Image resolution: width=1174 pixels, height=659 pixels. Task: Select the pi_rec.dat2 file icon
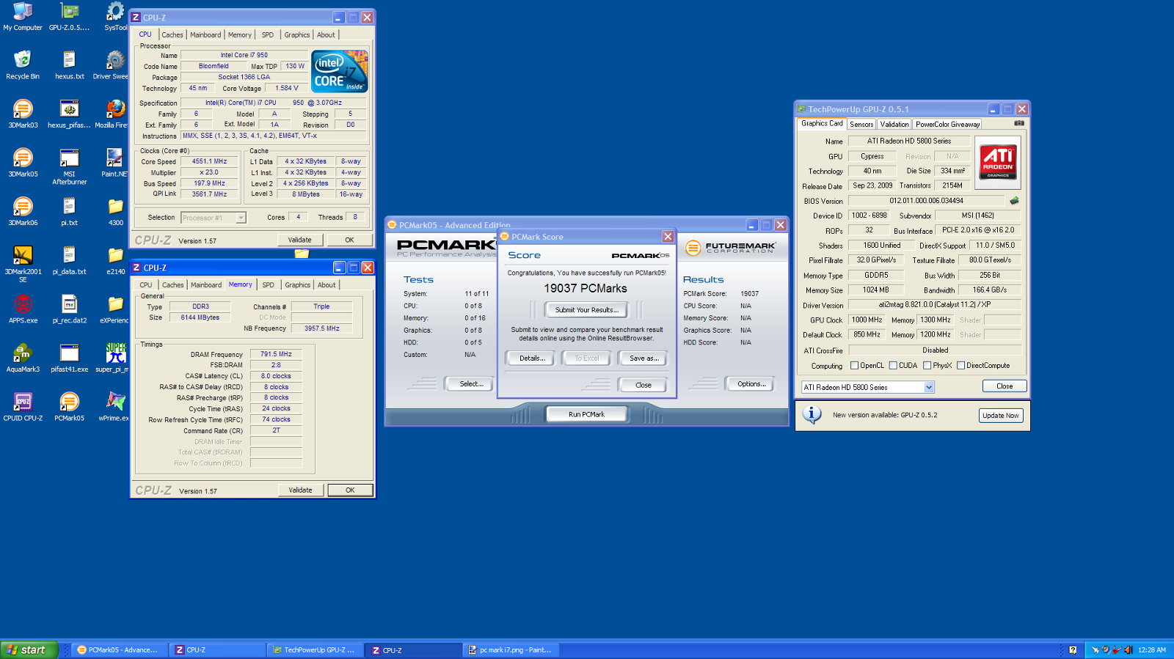pyautogui.click(x=69, y=309)
